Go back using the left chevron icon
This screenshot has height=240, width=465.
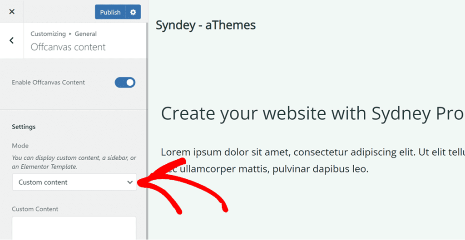12,40
